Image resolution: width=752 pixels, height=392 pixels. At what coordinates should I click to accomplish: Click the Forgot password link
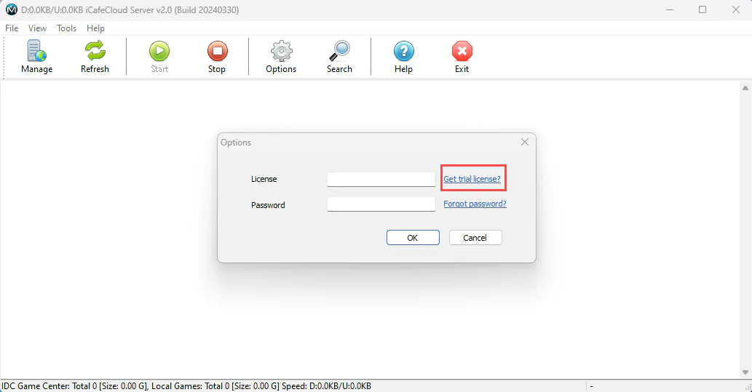pos(475,204)
